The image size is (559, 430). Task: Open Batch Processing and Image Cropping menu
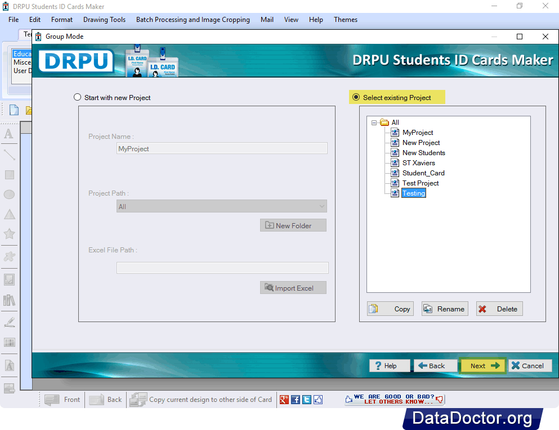pyautogui.click(x=193, y=20)
